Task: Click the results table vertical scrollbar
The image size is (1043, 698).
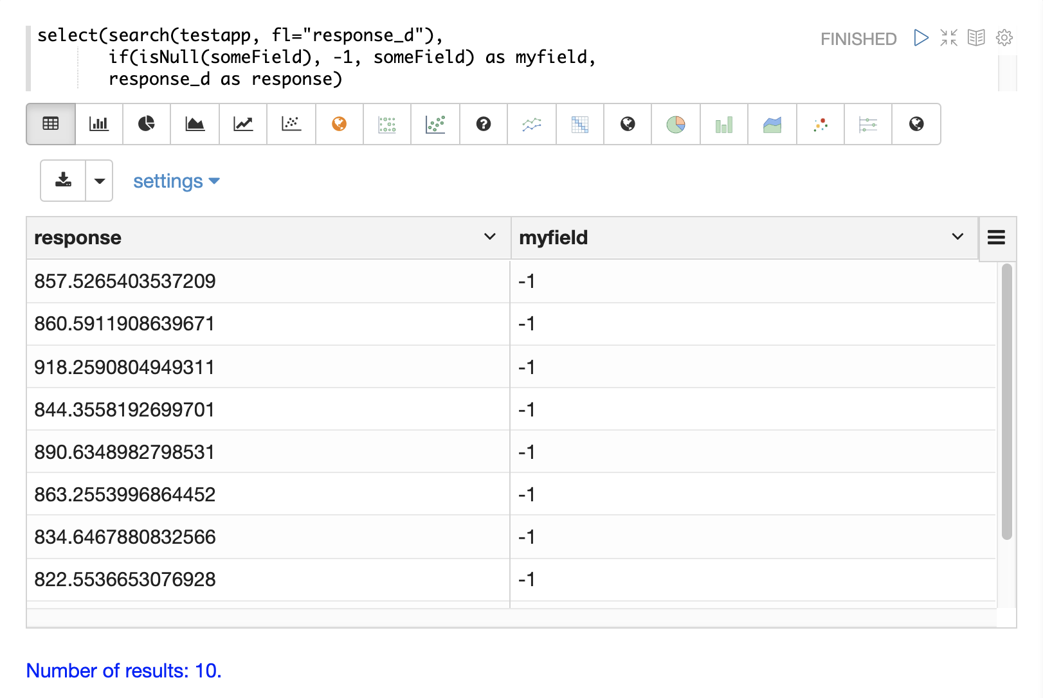Action: 1006,402
